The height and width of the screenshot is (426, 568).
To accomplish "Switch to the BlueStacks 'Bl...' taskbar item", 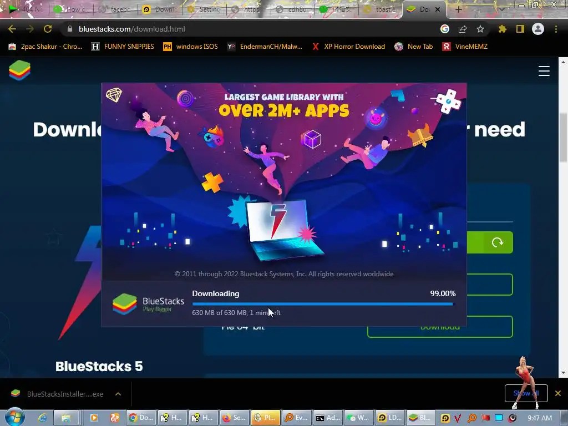I will [420, 418].
